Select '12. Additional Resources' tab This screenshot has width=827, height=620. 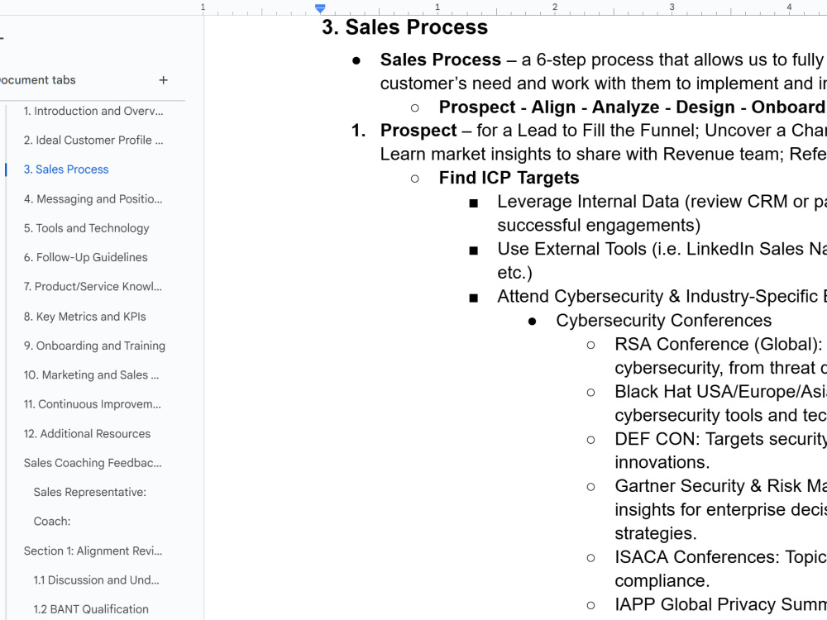point(87,433)
